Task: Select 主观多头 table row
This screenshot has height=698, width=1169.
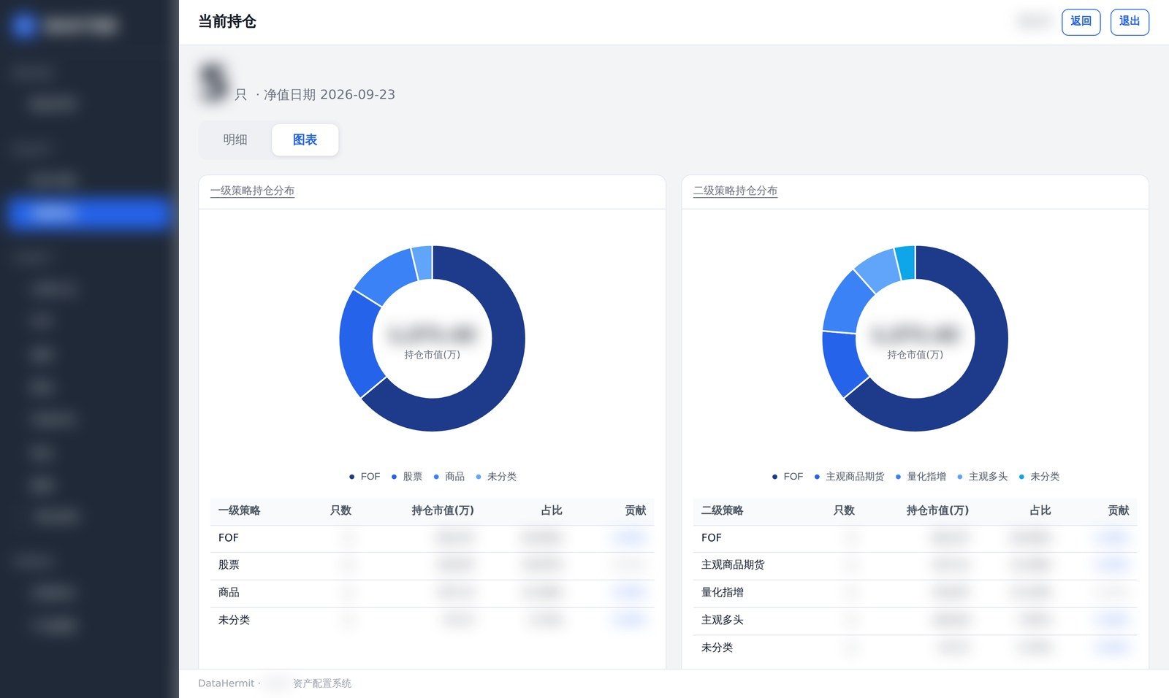Action: point(915,621)
